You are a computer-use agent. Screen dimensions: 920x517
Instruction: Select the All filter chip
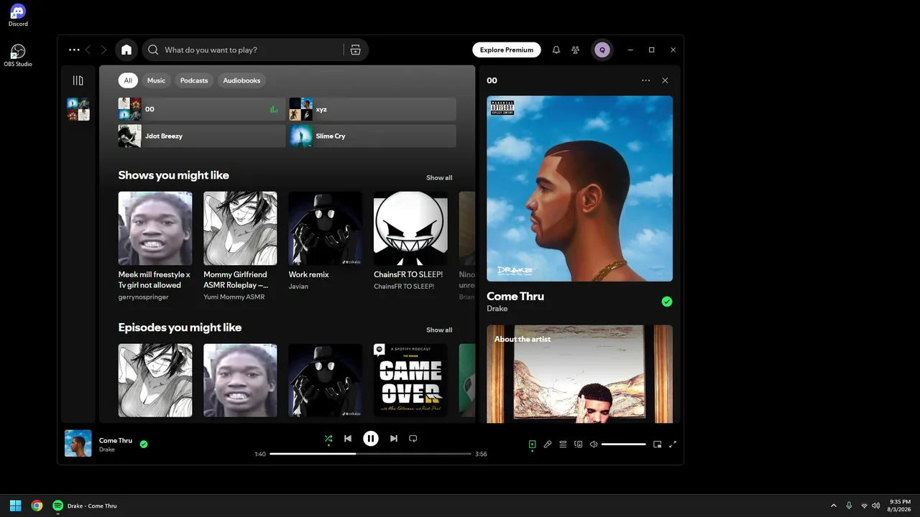pyautogui.click(x=128, y=80)
